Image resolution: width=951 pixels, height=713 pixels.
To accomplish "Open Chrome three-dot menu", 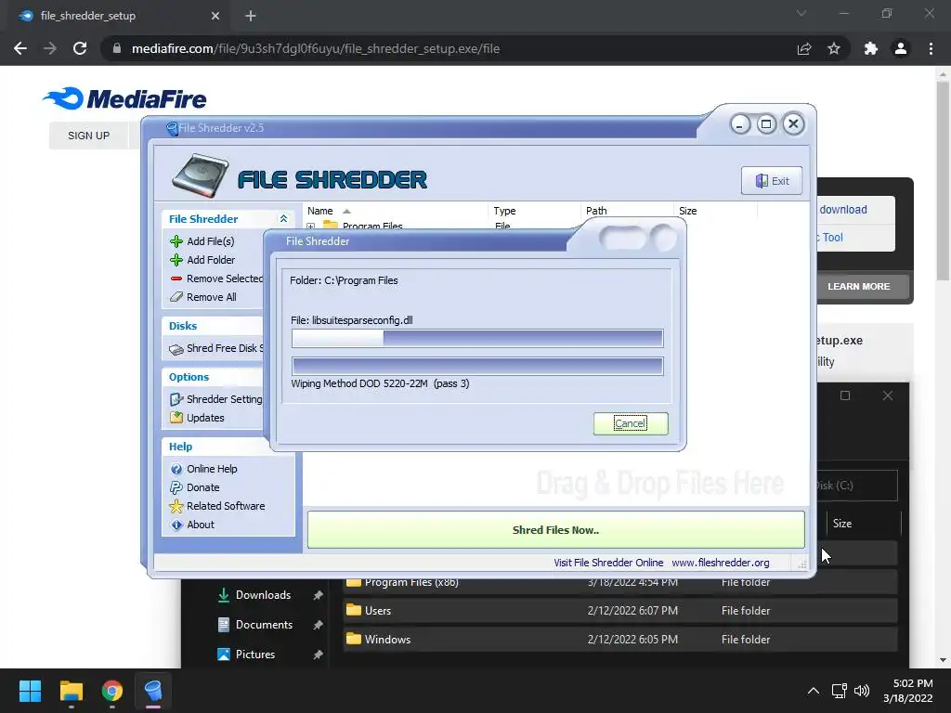I will pos(931,48).
